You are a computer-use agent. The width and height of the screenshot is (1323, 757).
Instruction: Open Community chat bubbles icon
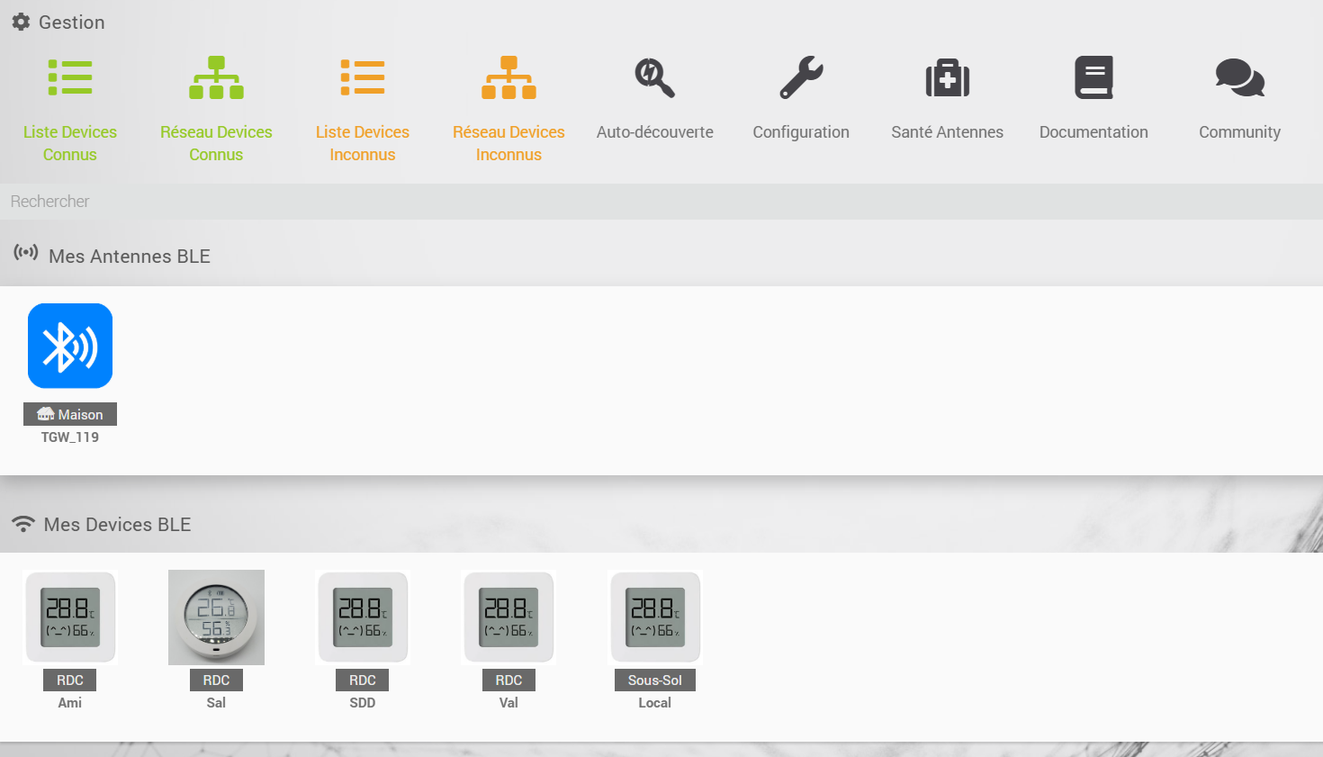point(1239,78)
